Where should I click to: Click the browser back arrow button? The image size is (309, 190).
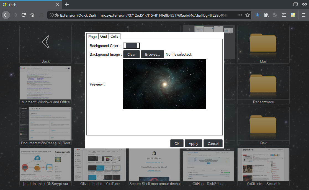coord(6,15)
